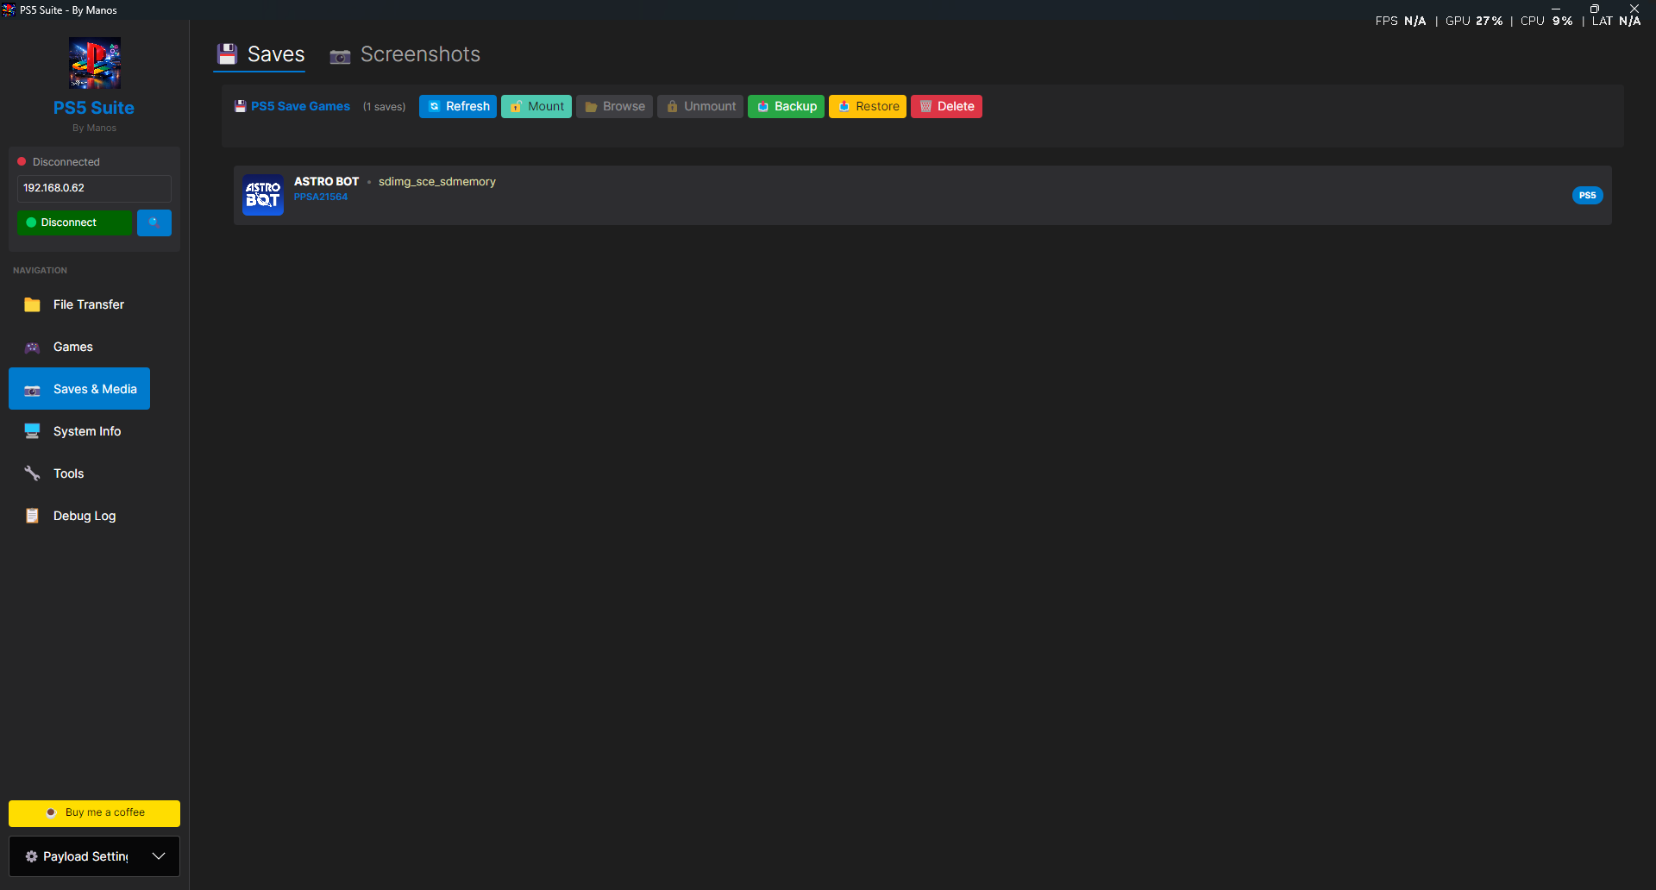Click the Refresh button

coord(458,106)
